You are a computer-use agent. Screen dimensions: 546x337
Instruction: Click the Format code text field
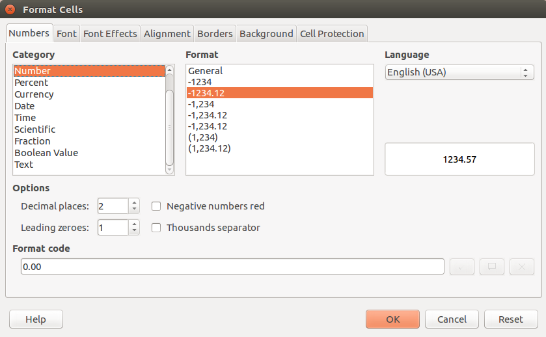pyautogui.click(x=232, y=267)
